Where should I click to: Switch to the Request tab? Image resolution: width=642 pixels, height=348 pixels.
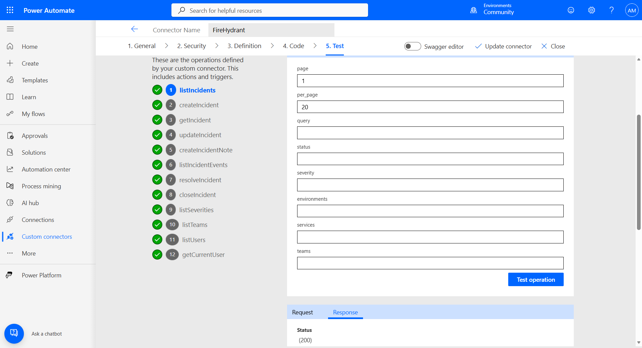tap(303, 312)
